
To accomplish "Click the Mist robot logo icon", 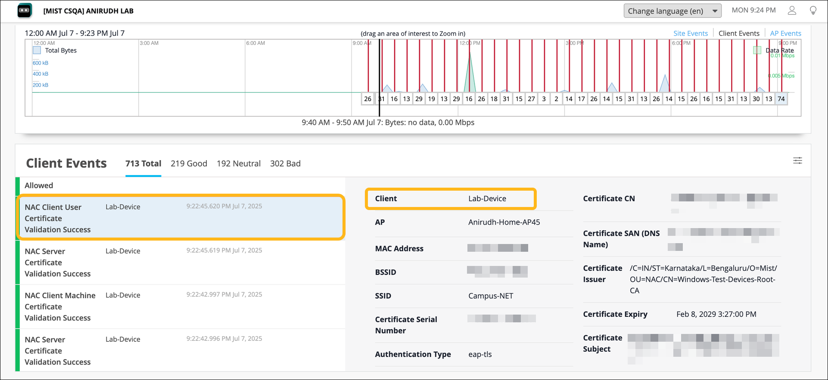I will 25,11.
